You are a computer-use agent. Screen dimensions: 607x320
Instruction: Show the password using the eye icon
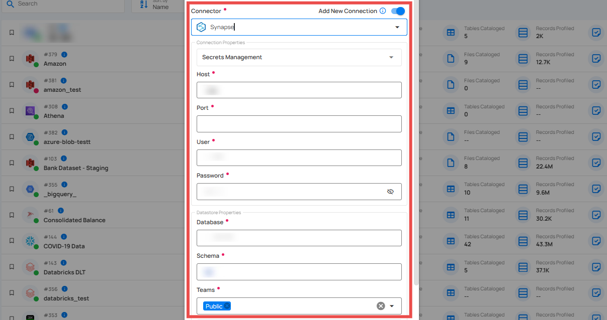click(x=391, y=191)
